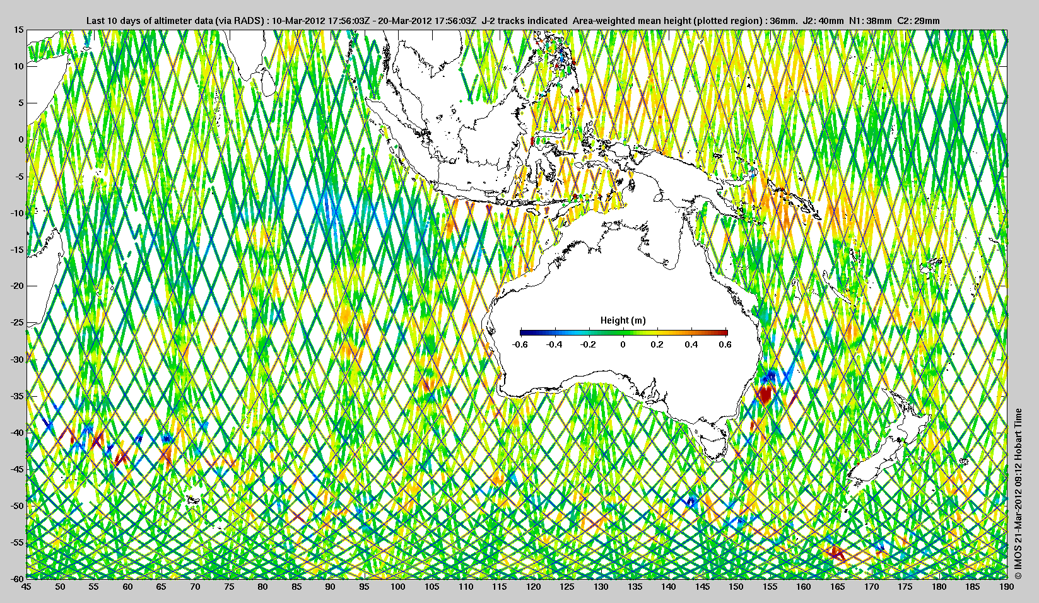This screenshot has width=1039, height=603.
Task: Click the "Last 10 days of altimeter data (via RADS)" title text
Action: pyautogui.click(x=175, y=21)
